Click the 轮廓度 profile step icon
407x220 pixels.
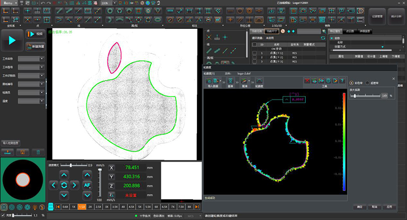pyautogui.click(x=259, y=81)
